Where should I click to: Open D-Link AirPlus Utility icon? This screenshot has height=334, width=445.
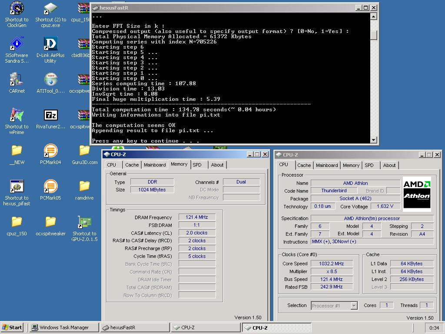(50, 44)
